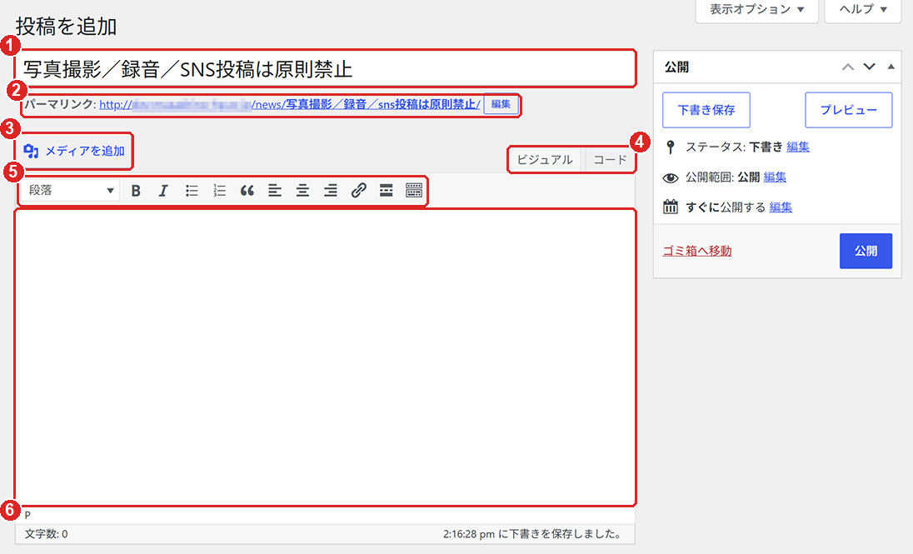Edit the ステータス status setting
The width and height of the screenshot is (913, 554).
798,147
